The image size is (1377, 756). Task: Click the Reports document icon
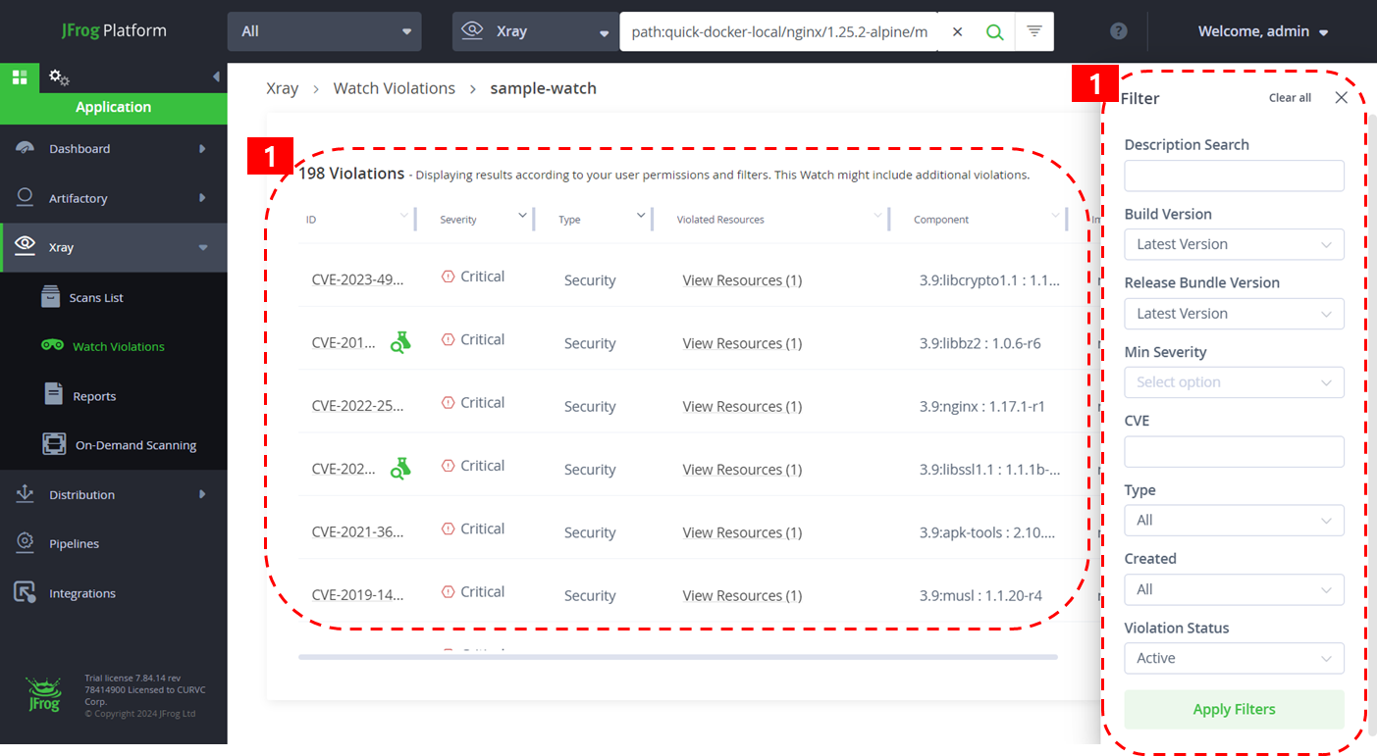[54, 394]
